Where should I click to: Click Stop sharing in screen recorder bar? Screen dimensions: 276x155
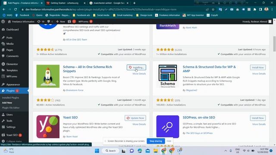coord(156,141)
